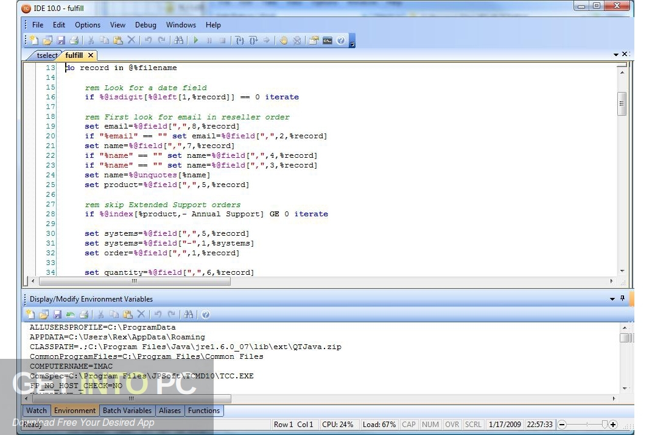652x435 pixels.
Task: Save environment variables in panel toolbar
Action: pyautogui.click(x=57, y=314)
